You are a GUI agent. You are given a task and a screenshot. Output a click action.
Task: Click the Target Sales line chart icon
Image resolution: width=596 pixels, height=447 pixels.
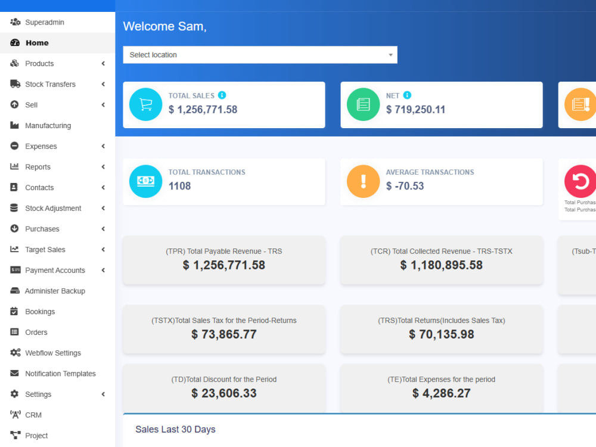click(14, 249)
